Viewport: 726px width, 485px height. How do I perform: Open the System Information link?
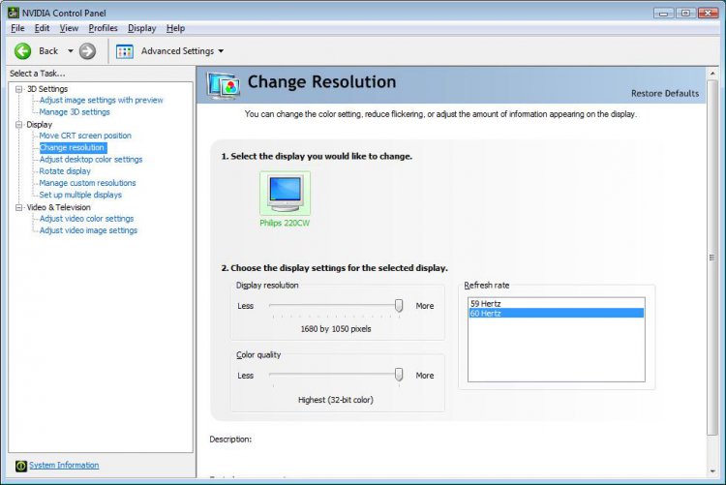tap(64, 465)
